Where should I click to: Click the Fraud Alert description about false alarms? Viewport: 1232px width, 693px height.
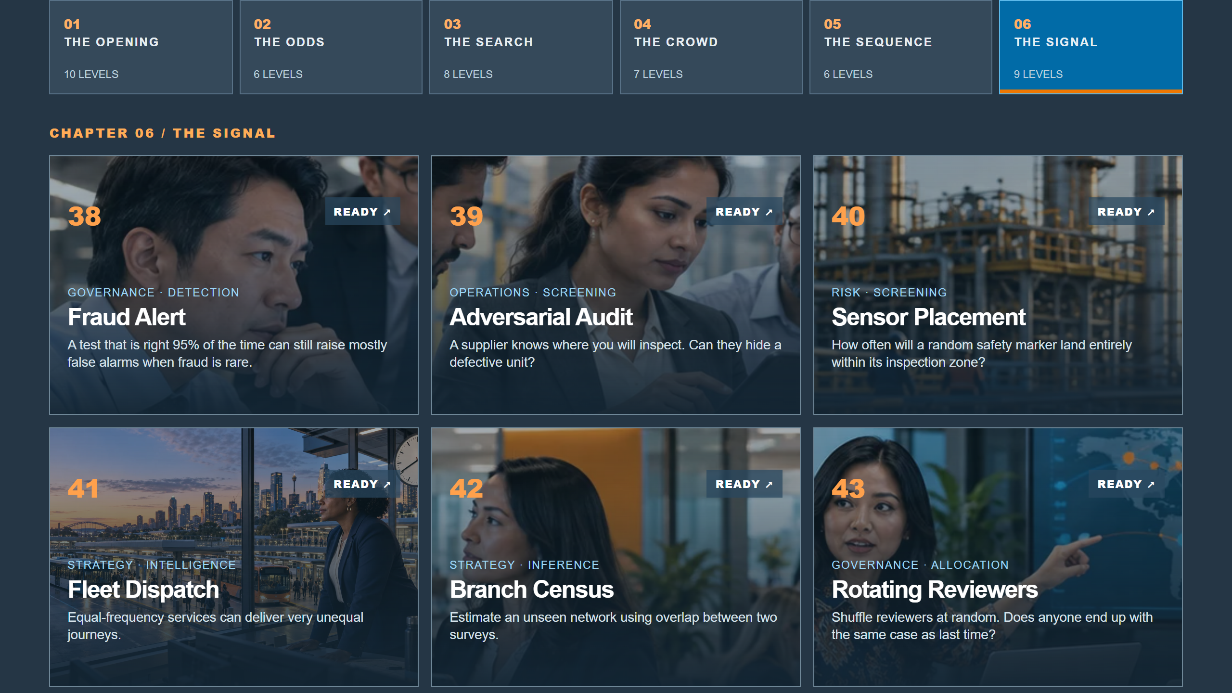click(227, 354)
